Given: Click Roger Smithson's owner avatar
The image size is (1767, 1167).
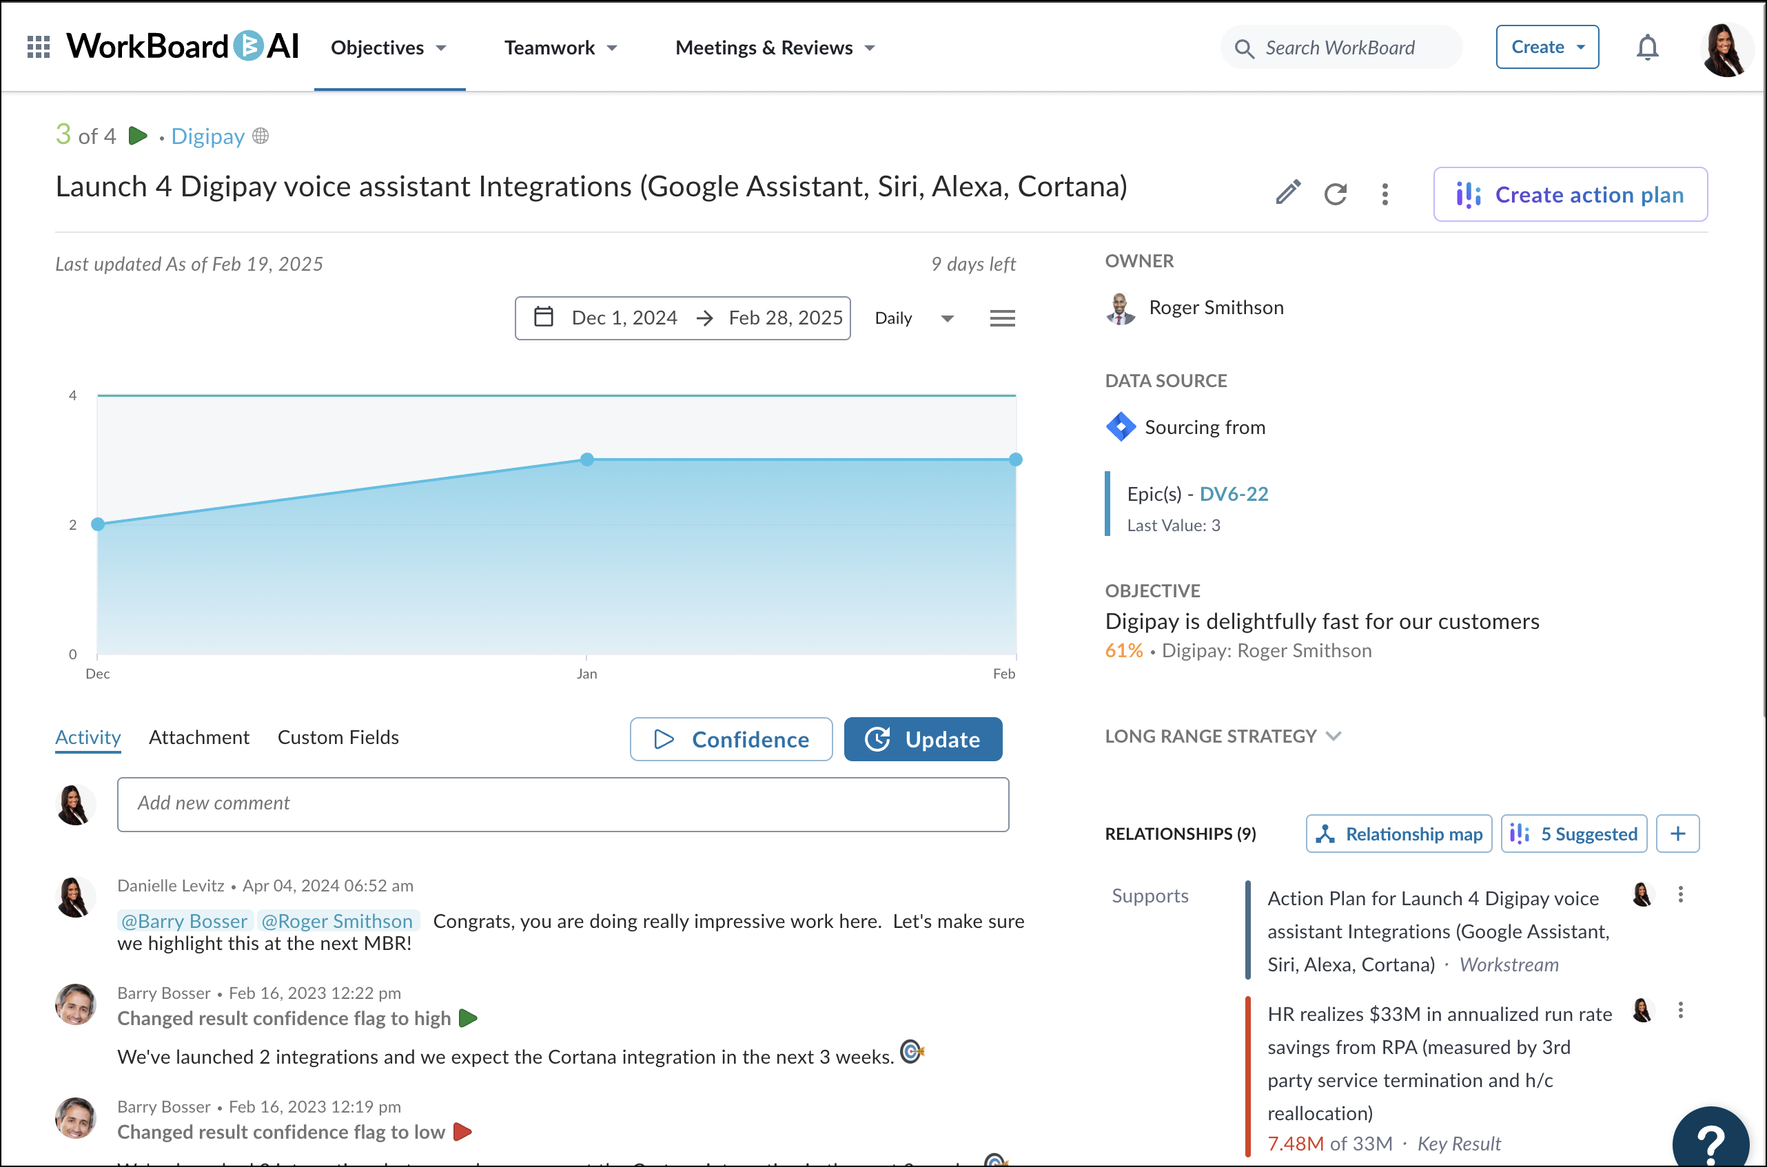Looking at the screenshot, I should tap(1121, 308).
